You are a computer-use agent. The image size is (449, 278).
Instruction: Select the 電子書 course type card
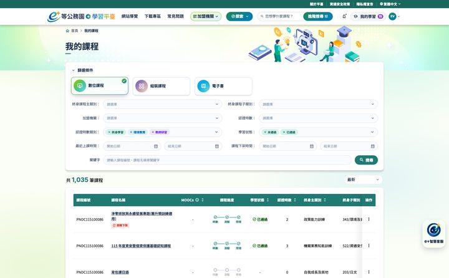click(x=223, y=86)
